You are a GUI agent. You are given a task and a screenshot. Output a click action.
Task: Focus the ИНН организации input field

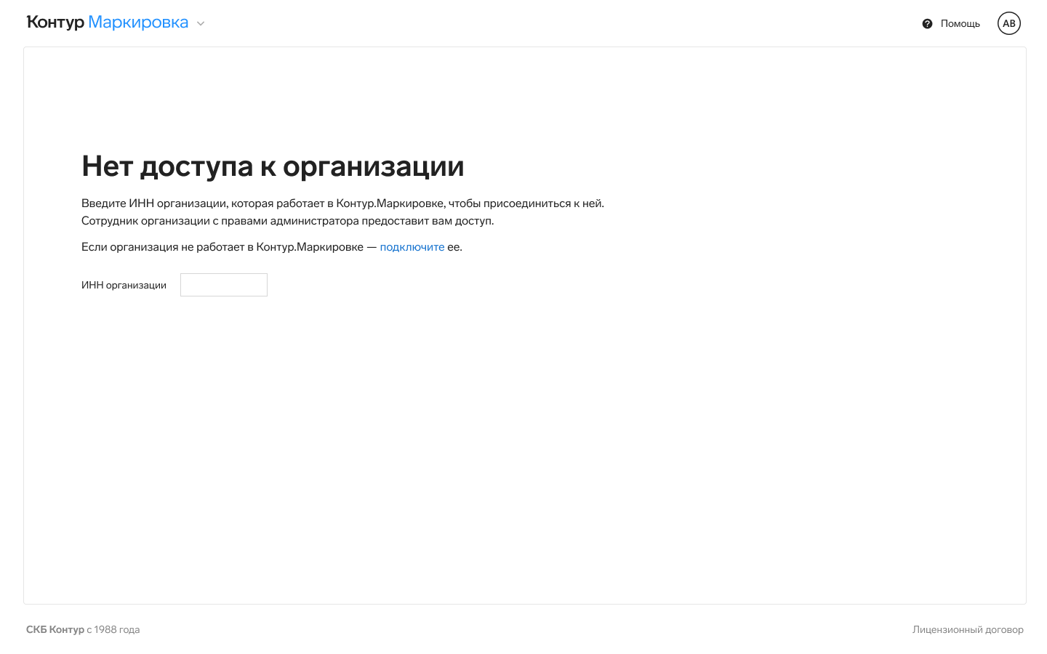(224, 285)
